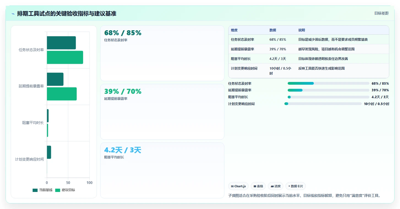Click the 当前基线 bar for 延期提前暴露率
400x209 pixels.
pos(55,79)
